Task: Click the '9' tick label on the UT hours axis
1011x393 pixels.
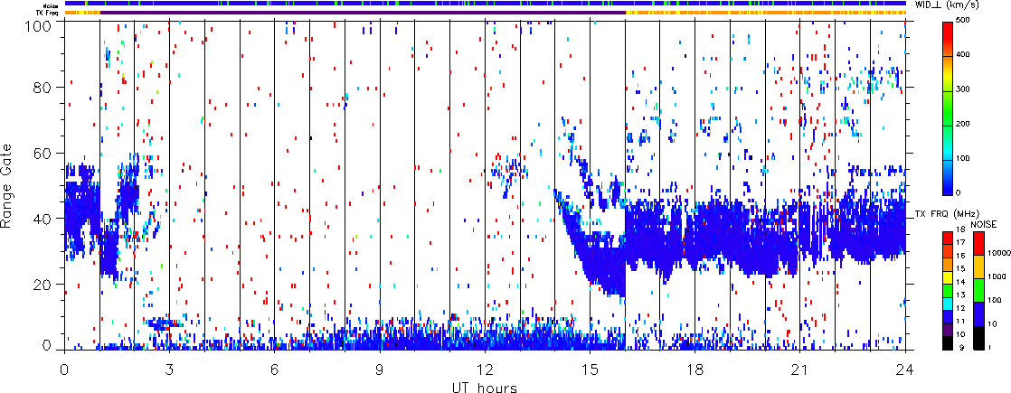Action: (x=380, y=370)
